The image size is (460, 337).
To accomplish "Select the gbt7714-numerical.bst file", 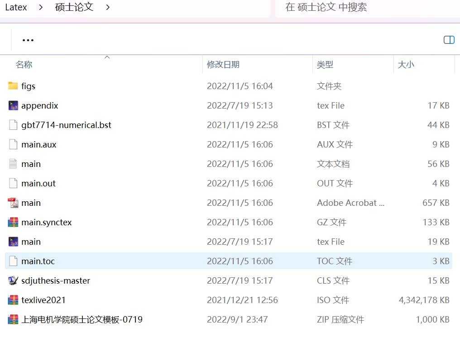I will click(x=66, y=125).
